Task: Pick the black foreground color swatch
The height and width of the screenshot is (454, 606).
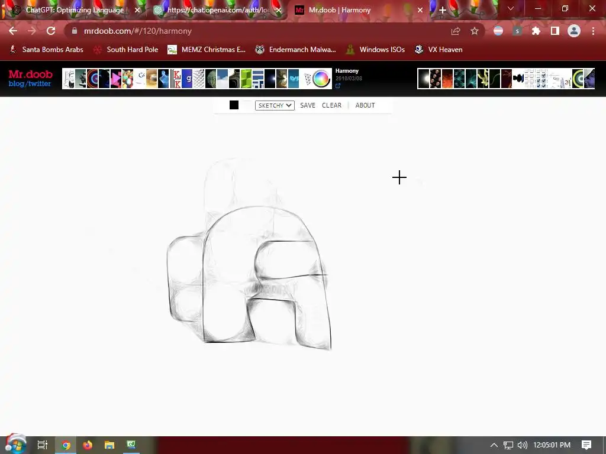Action: 234,105
